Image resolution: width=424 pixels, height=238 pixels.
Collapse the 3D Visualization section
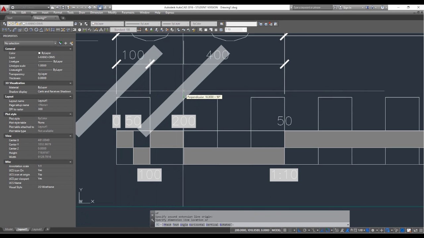[70, 83]
